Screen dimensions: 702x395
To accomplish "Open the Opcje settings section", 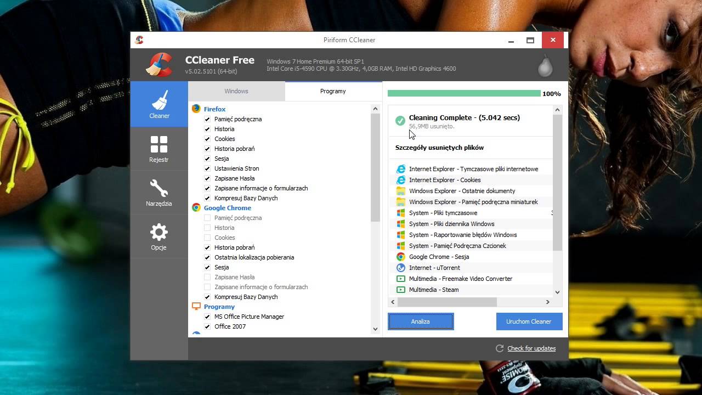I will pyautogui.click(x=159, y=236).
